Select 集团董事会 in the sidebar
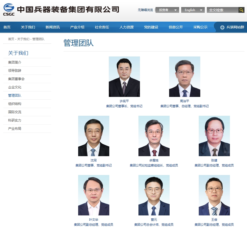Image resolution: width=247 pixels, height=232 pixels. (16, 79)
